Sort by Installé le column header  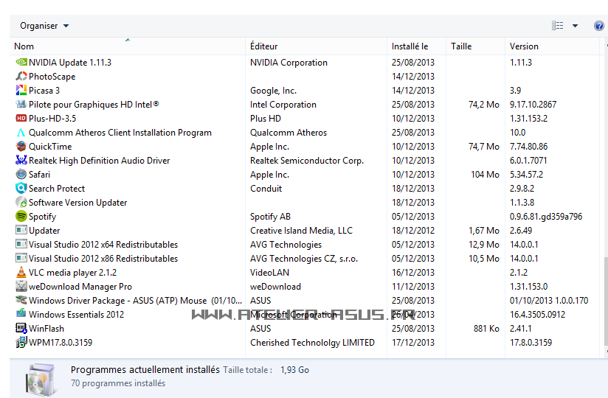click(410, 46)
